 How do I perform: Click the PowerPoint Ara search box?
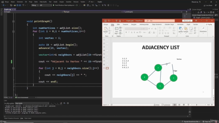tap(160, 21)
